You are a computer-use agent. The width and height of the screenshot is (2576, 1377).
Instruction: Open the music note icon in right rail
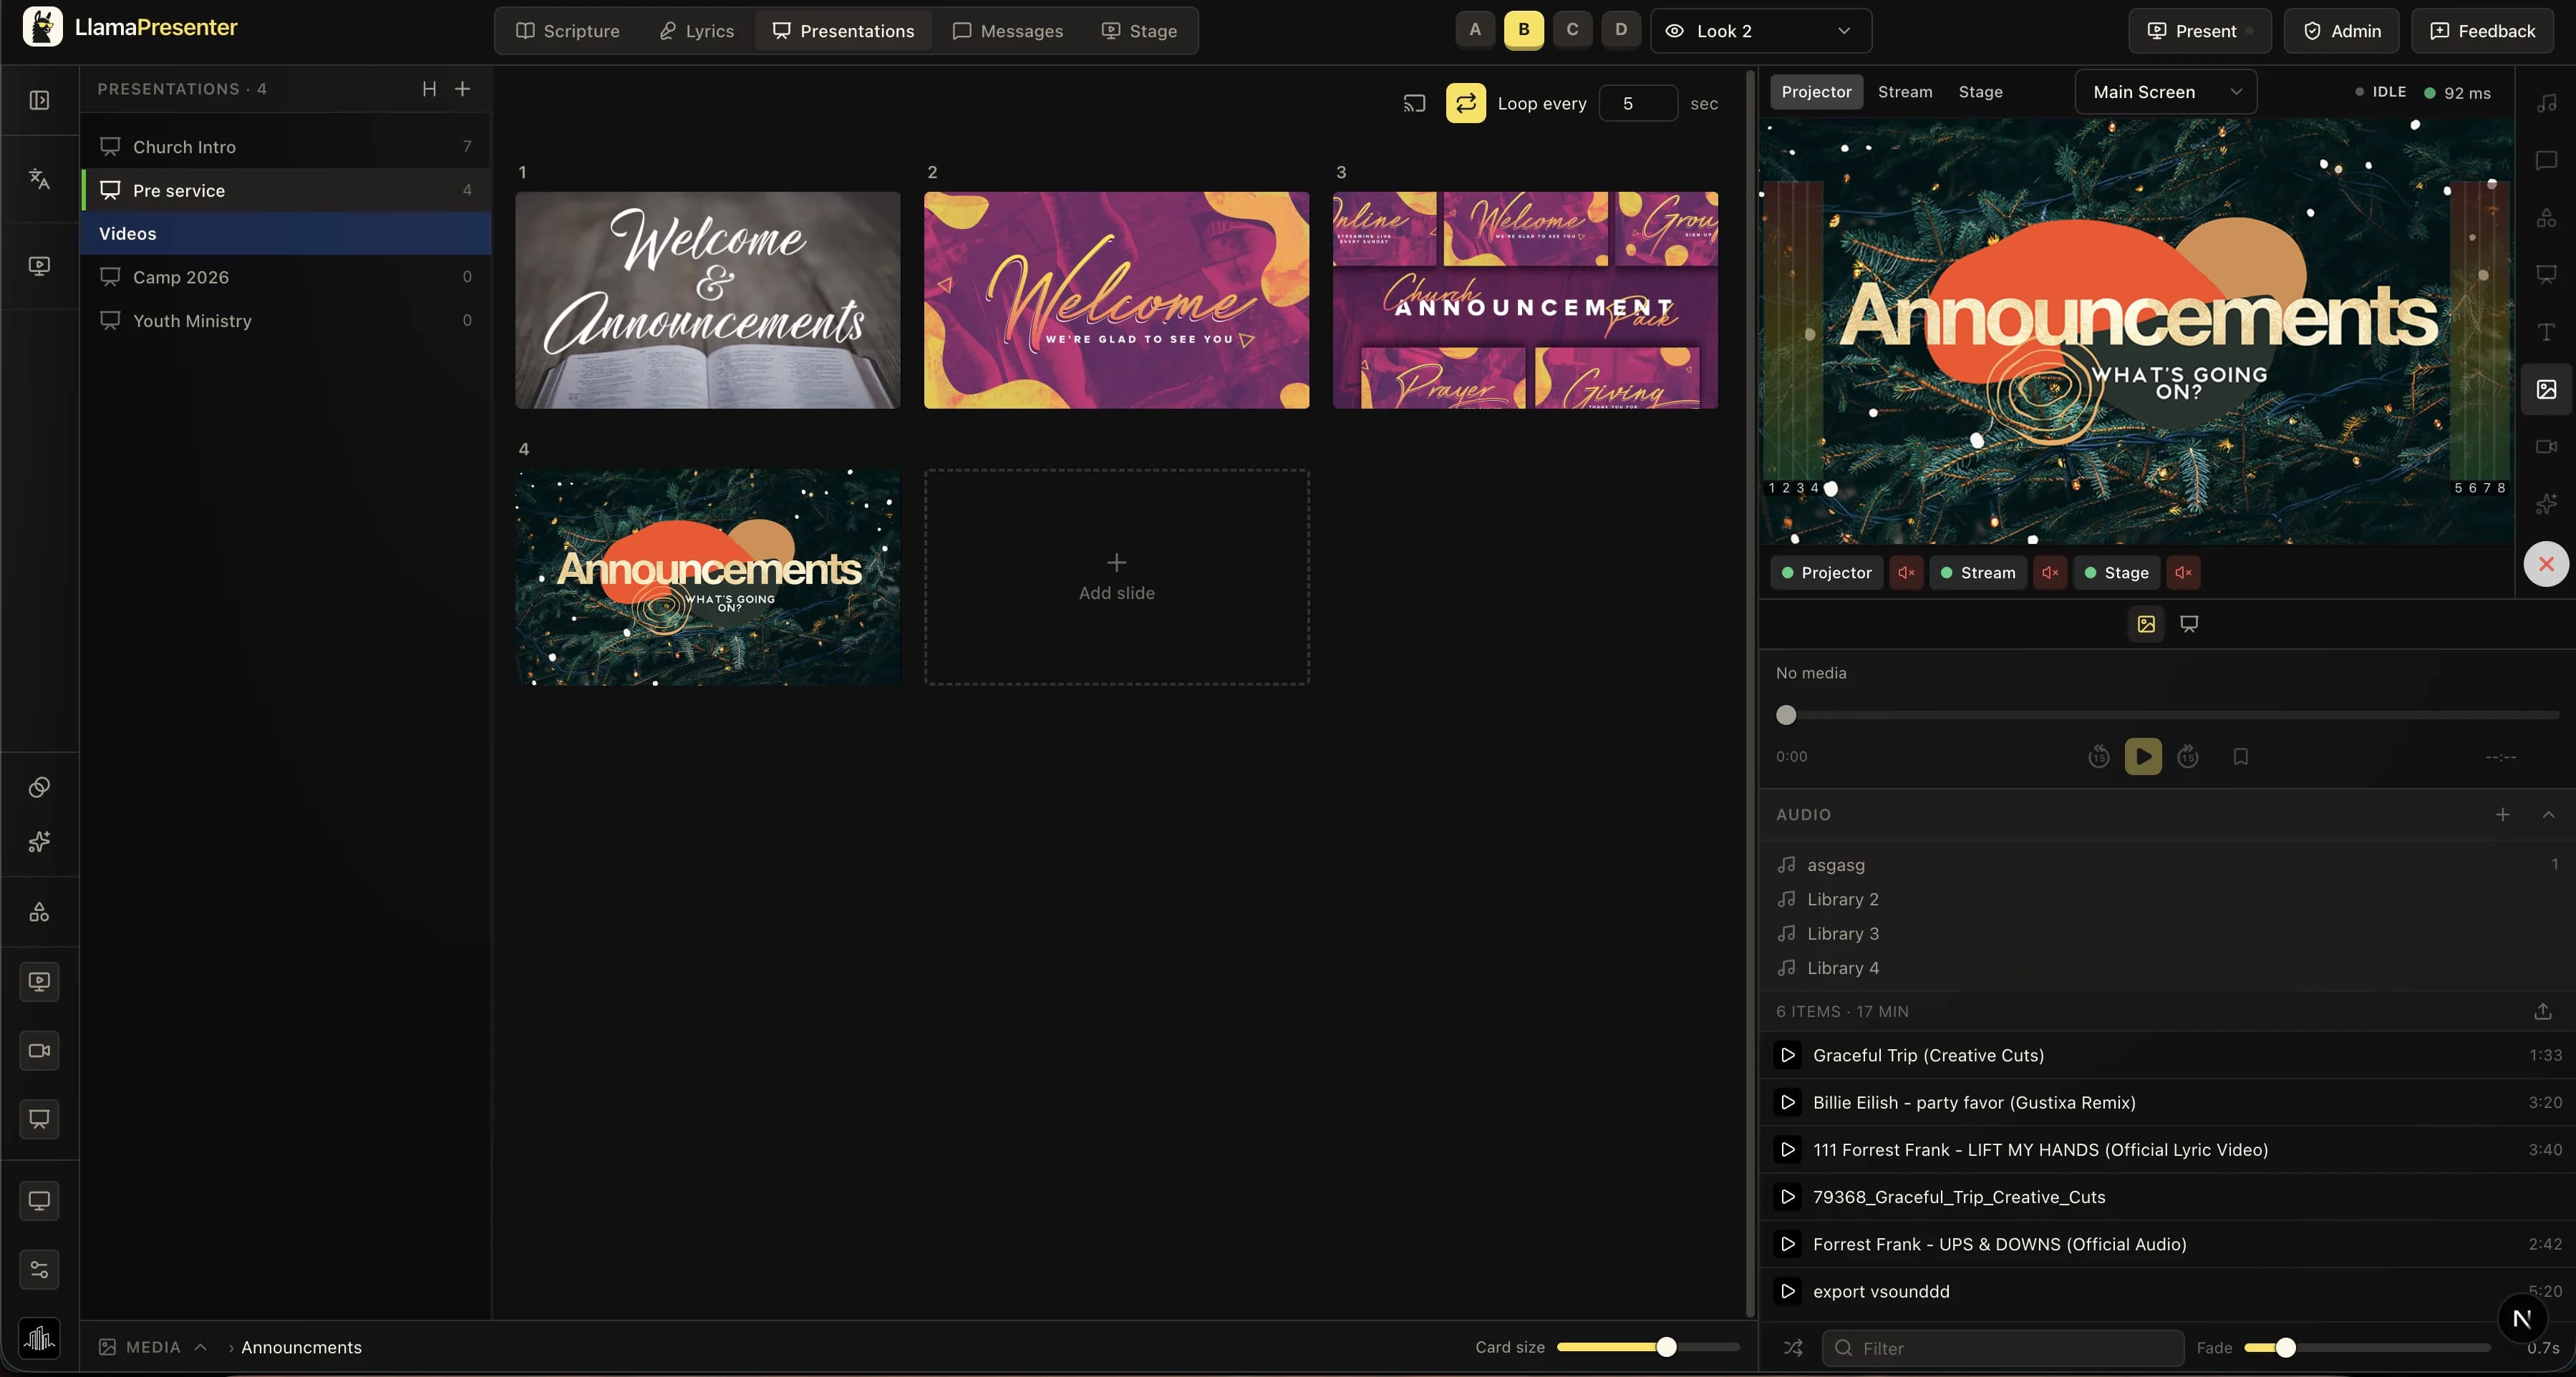[2546, 103]
